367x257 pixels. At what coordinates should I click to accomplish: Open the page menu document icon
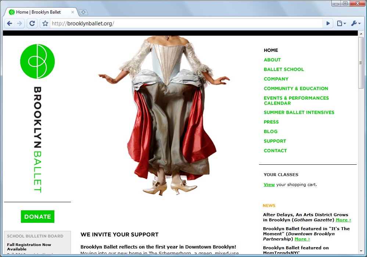[341, 24]
